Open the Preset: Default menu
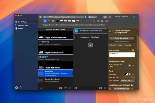 point(122,17)
